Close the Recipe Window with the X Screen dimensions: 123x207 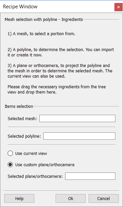click(x=118, y=7)
